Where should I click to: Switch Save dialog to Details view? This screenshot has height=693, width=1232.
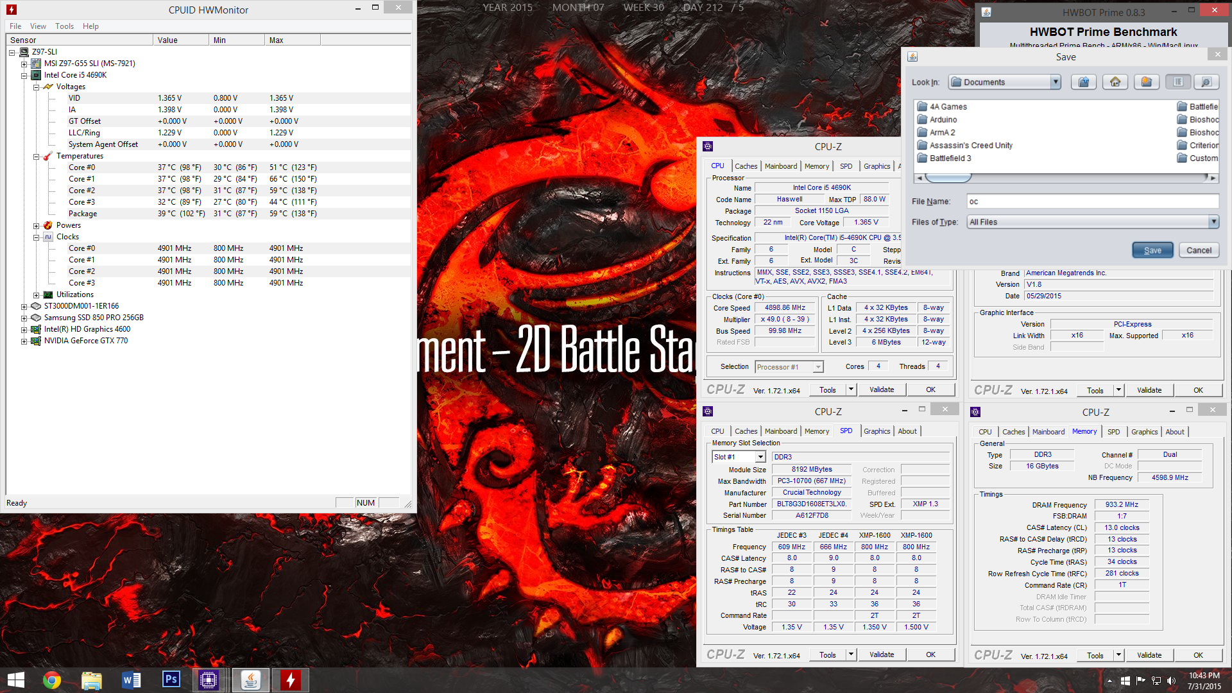click(x=1206, y=82)
